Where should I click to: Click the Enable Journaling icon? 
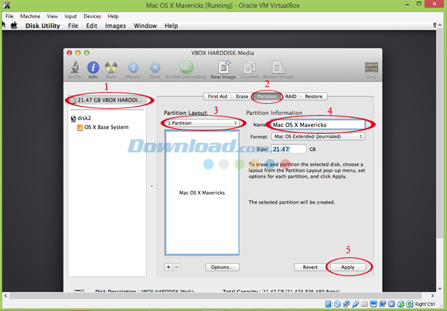pos(186,67)
